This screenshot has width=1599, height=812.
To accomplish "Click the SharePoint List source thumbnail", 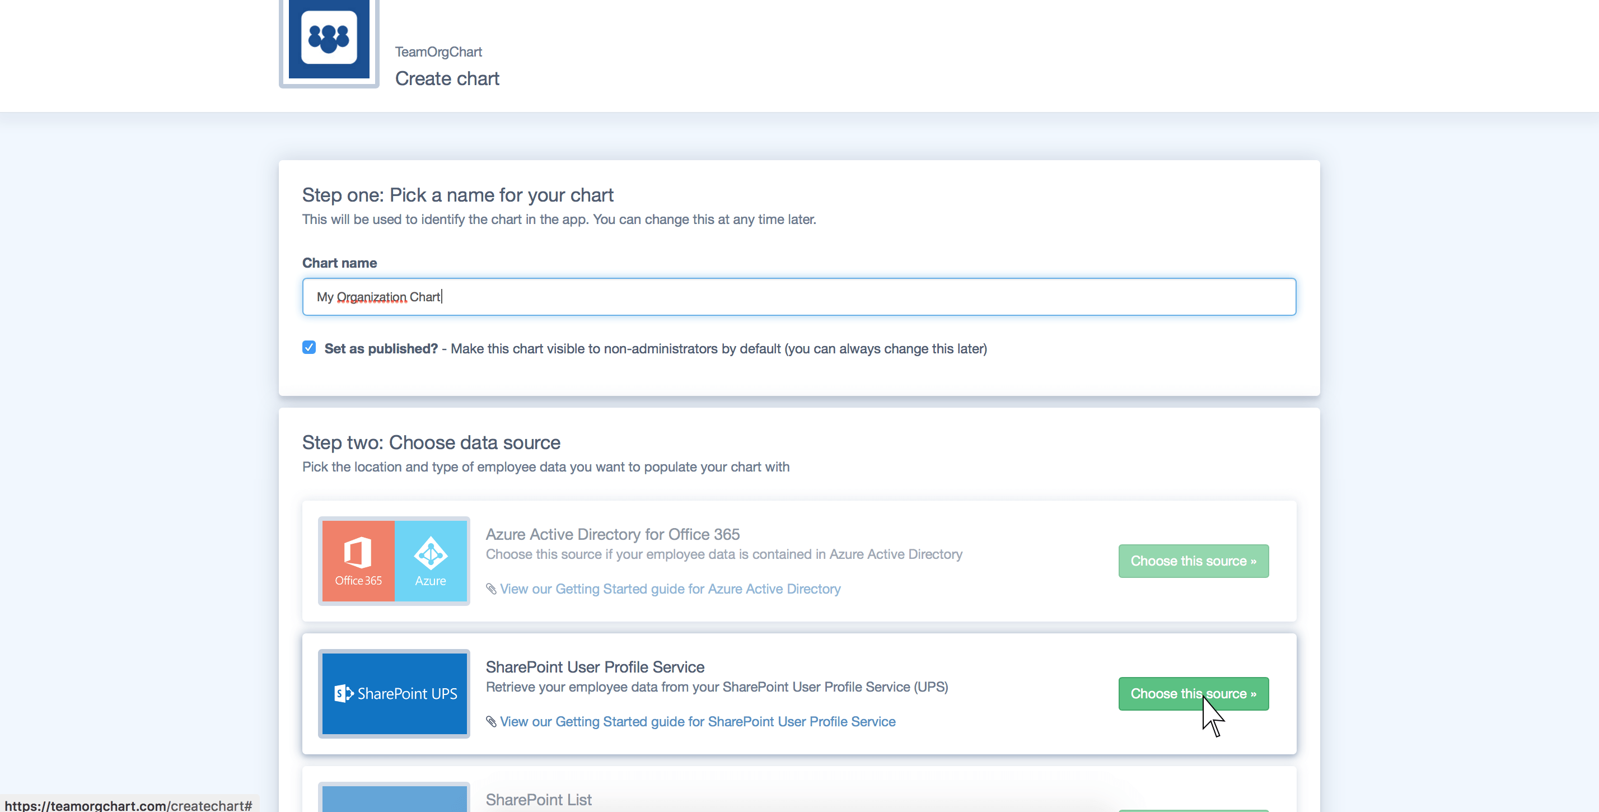I will pos(394,799).
